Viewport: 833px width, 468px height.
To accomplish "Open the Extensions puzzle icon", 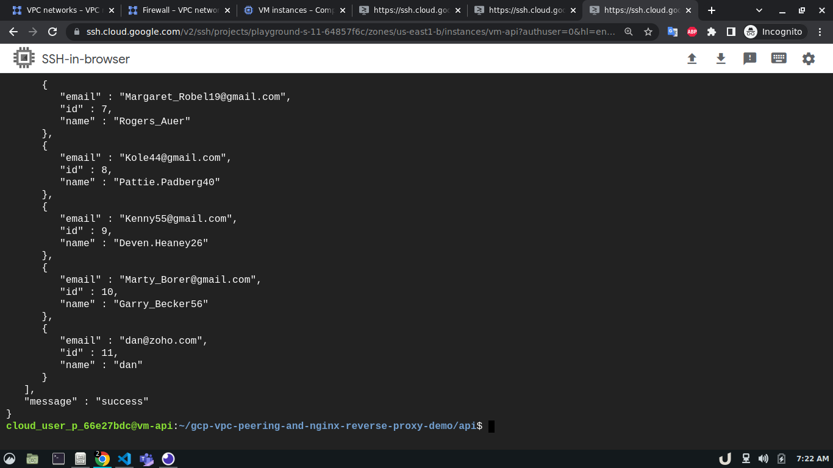I will 712,32.
